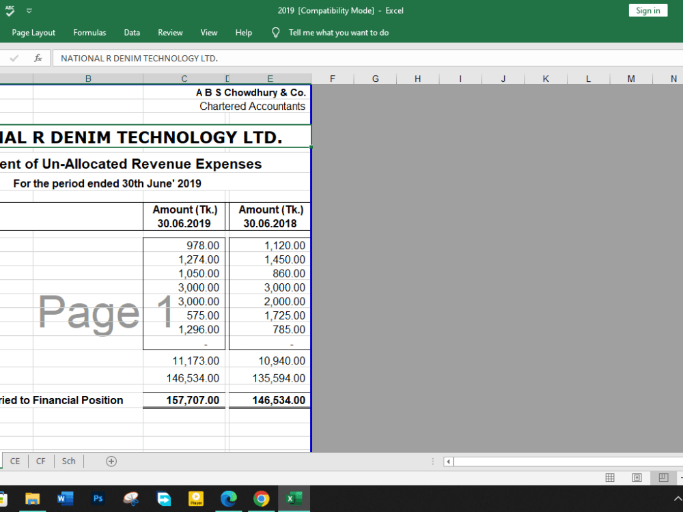Select the 785.00 cell
The image size is (683, 512).
(x=270, y=329)
